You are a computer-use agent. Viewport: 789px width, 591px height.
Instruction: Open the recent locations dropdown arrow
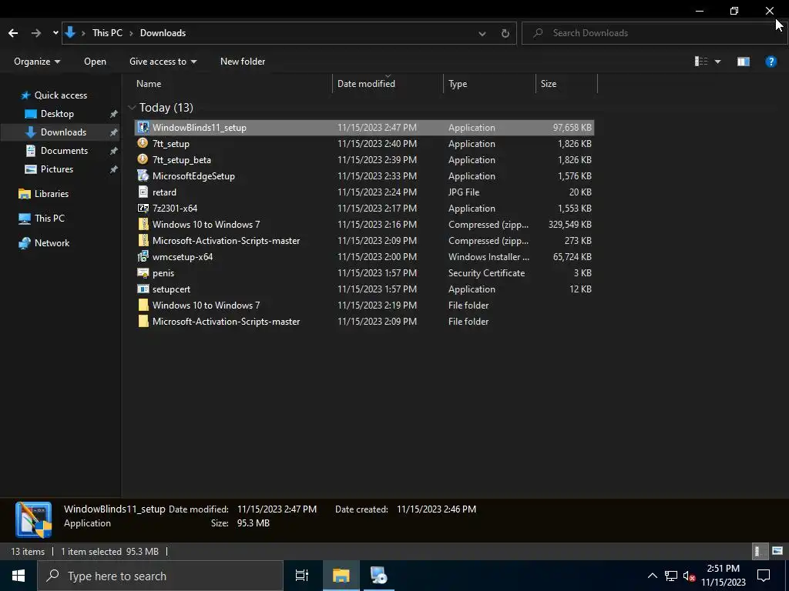click(55, 33)
